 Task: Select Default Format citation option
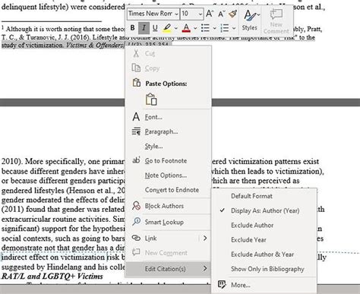coord(251,196)
